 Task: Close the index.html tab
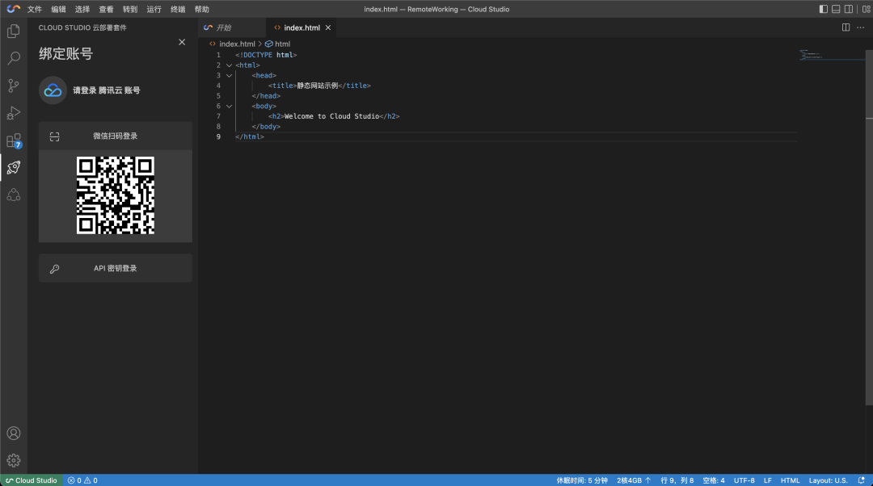(x=328, y=27)
